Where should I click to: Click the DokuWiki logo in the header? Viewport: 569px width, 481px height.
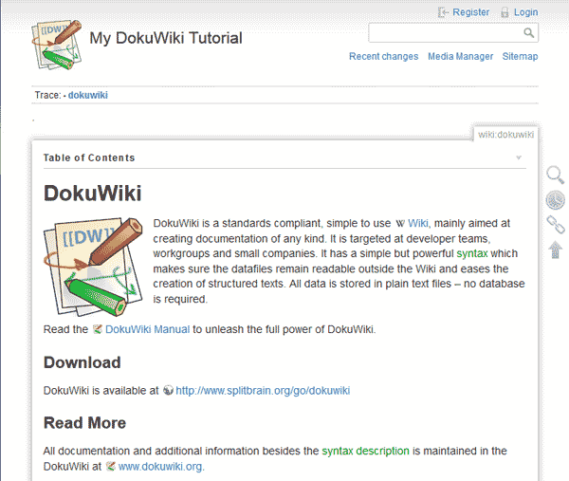pyautogui.click(x=57, y=45)
